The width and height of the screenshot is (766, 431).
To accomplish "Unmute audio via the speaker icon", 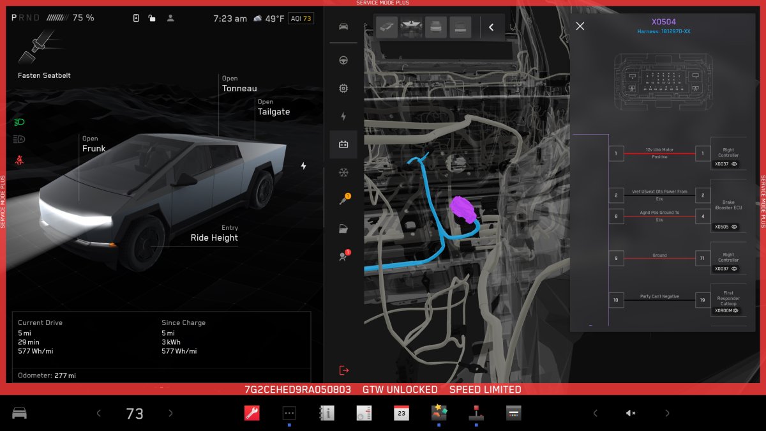I will coord(631,413).
